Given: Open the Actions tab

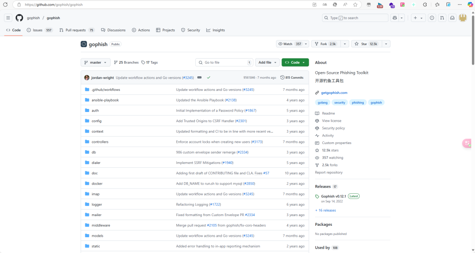Looking at the screenshot, I should click(141, 30).
